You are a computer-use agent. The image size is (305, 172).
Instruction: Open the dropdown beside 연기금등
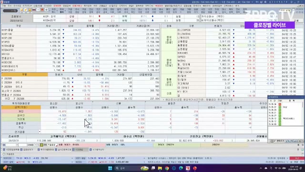(40, 132)
